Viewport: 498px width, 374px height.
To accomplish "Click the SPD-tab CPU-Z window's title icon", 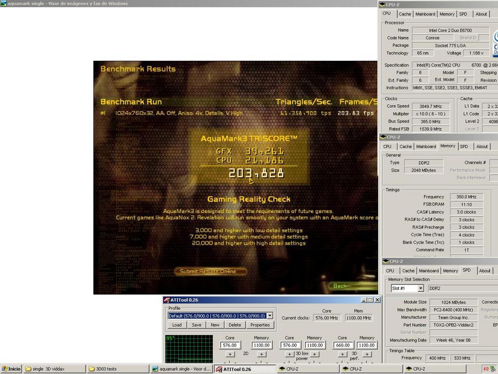I will click(386, 262).
